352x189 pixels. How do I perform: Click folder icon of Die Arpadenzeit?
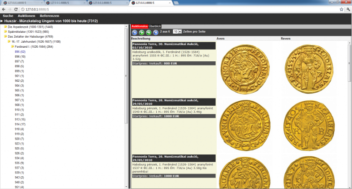[x=5, y=27]
